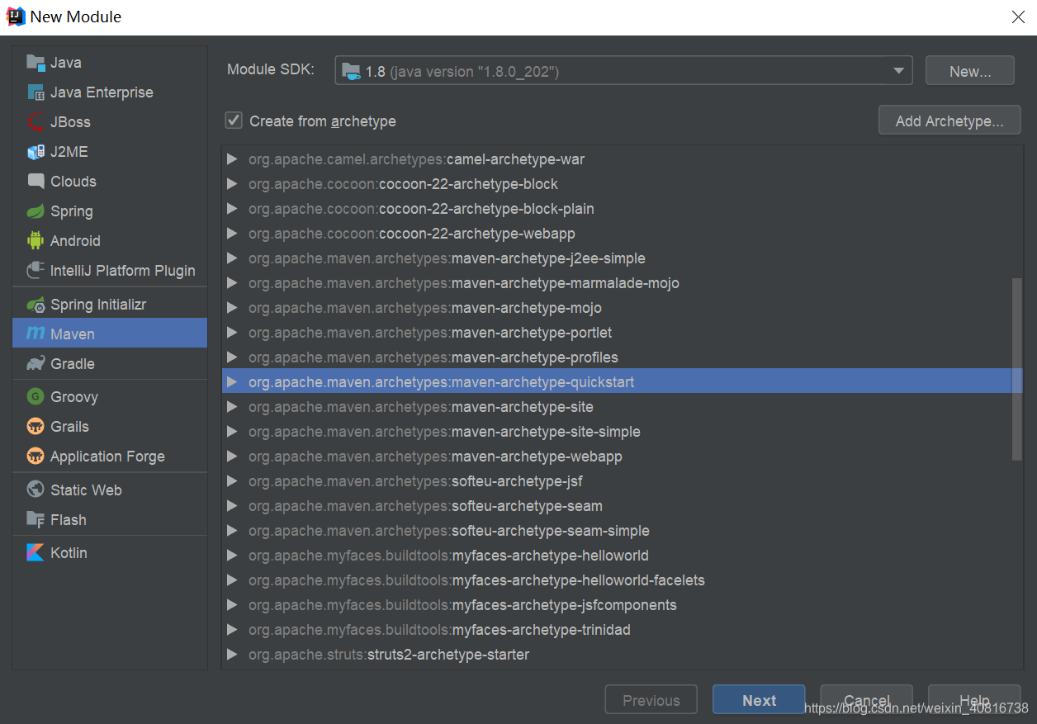The height and width of the screenshot is (724, 1037).
Task: Expand camel-archetype-war node
Action: click(232, 159)
